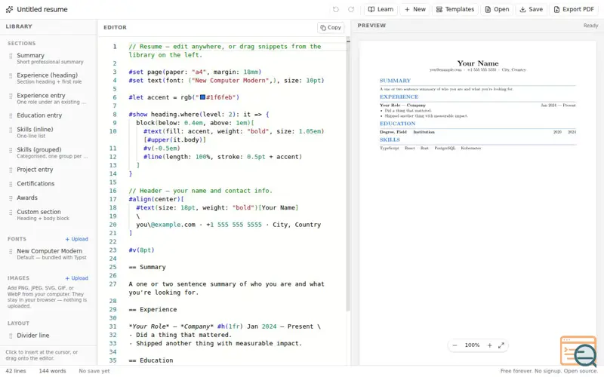Insert Divider line layout snippet
This screenshot has width=604, height=377.
48,336
